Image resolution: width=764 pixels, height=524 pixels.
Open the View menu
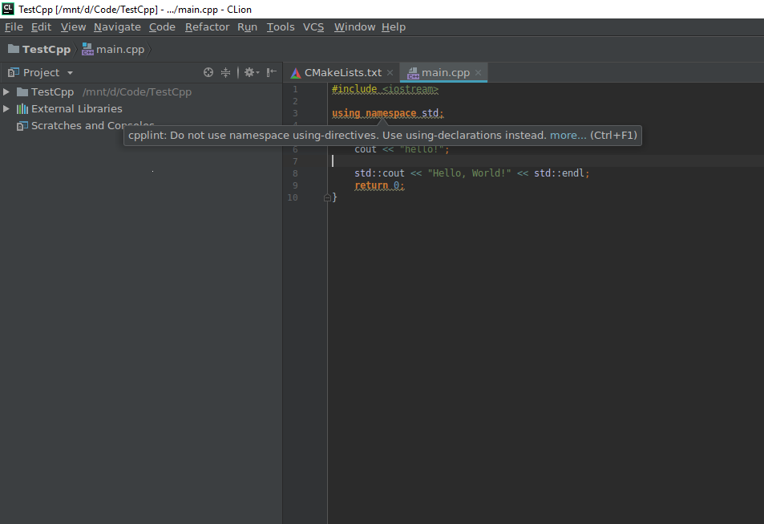tap(73, 26)
